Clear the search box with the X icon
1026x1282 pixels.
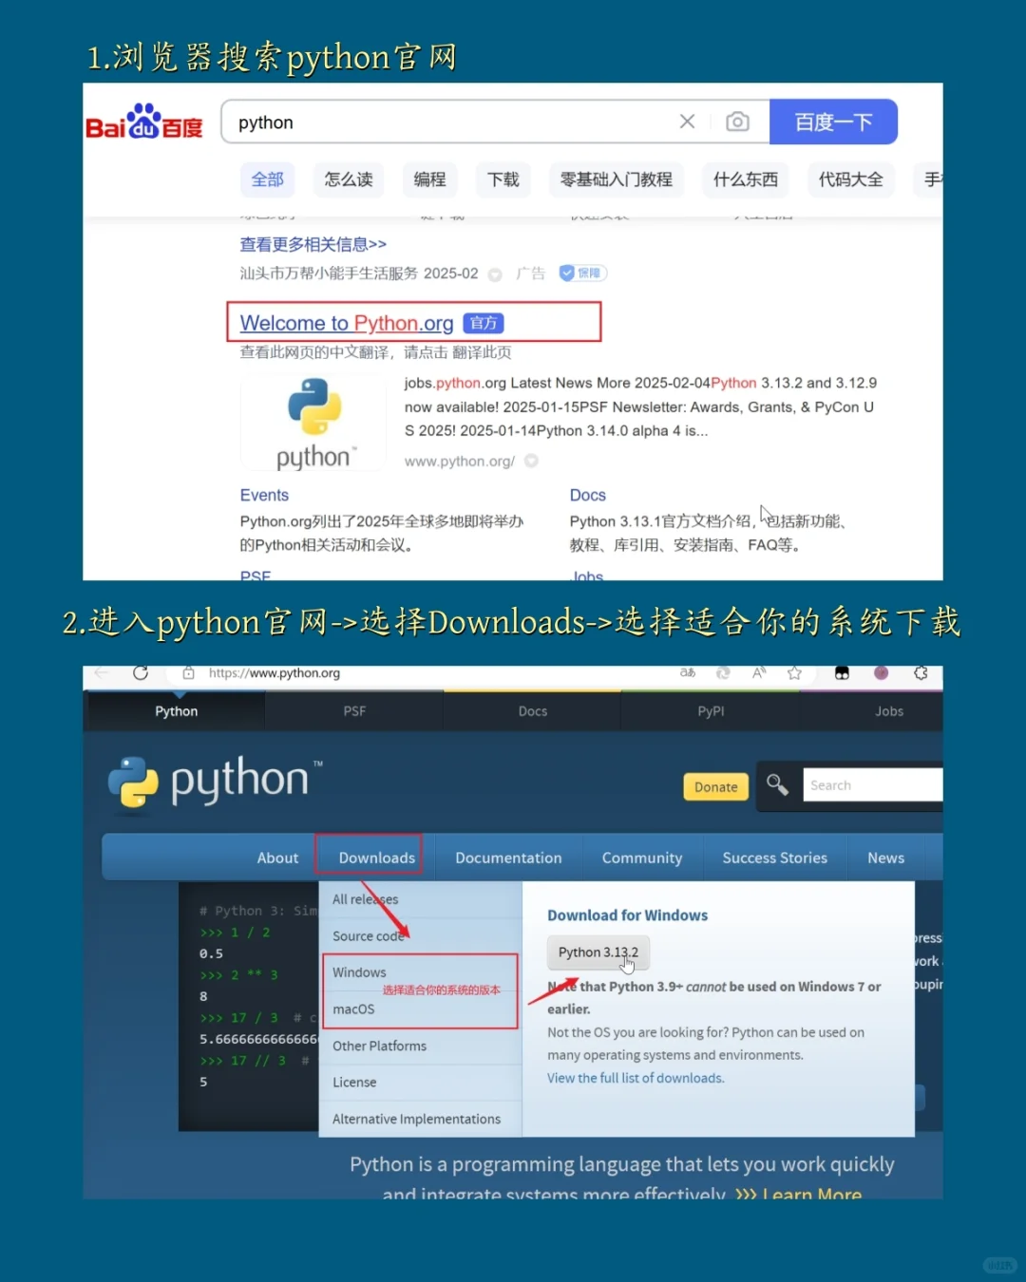tap(687, 122)
